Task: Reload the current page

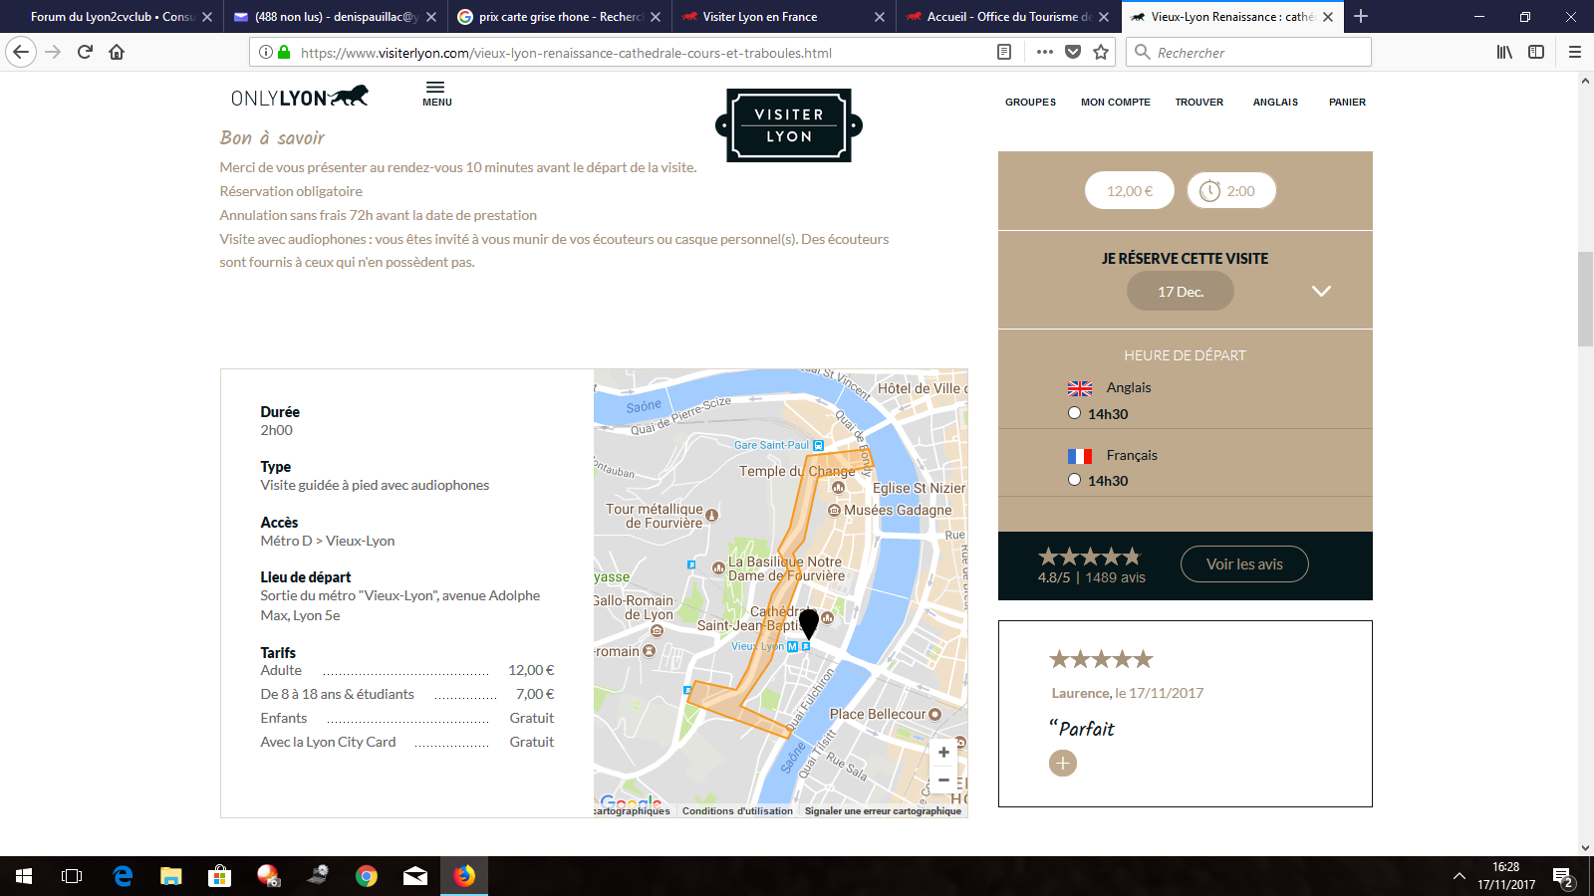Action: point(85,53)
